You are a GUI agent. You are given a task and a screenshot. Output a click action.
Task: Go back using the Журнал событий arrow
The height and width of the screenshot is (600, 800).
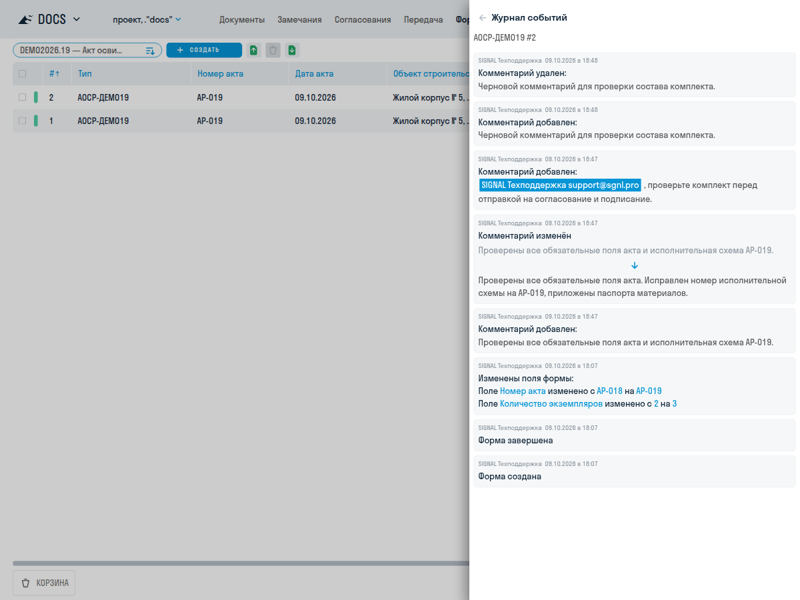tap(483, 18)
